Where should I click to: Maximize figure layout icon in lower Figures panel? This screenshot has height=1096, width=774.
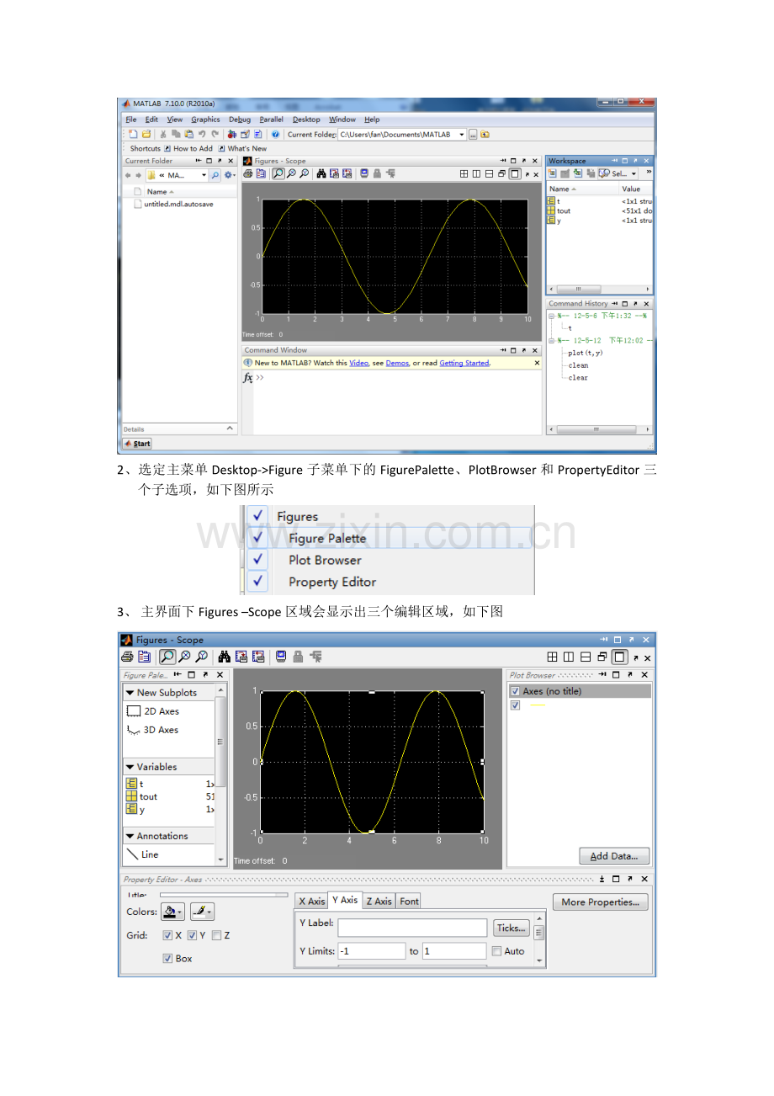pyautogui.click(x=619, y=657)
